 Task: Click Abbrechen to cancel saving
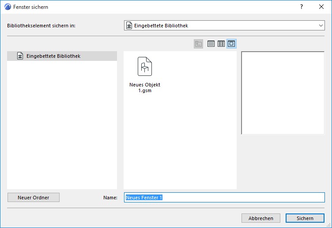261,218
